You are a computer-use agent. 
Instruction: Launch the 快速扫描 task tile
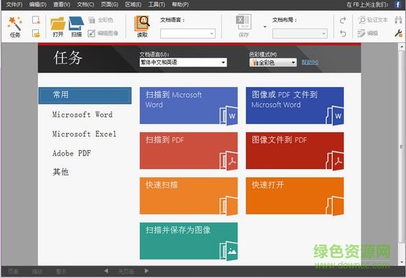click(188, 196)
